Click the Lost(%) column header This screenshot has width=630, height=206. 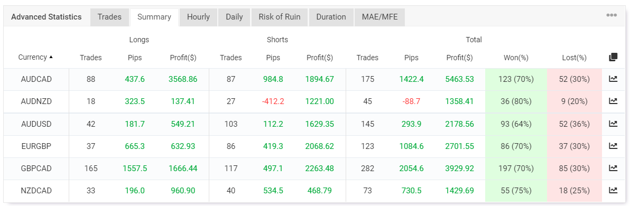575,58
